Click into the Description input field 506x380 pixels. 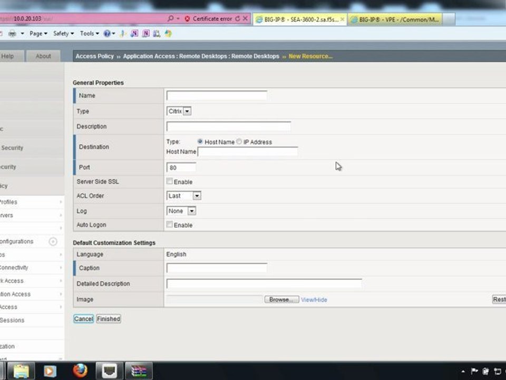tap(228, 126)
